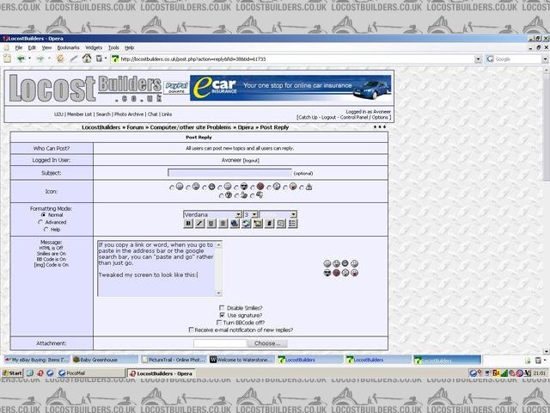This screenshot has height=413, width=550.
Task: Click the Italic formatting button
Action: tap(199, 224)
